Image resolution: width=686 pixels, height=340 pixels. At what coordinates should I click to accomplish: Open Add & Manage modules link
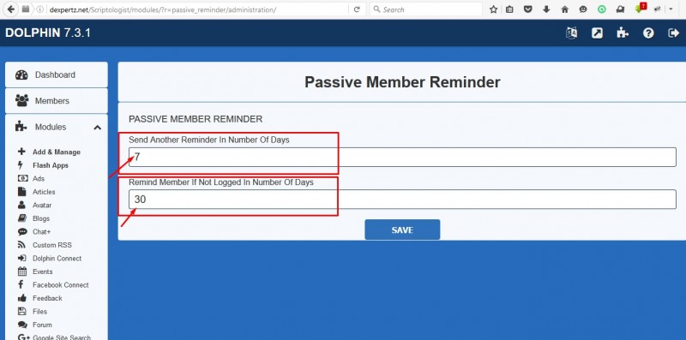[x=57, y=152]
